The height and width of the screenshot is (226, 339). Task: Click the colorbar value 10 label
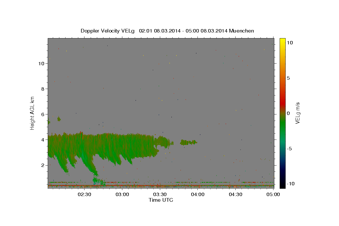point(290,42)
